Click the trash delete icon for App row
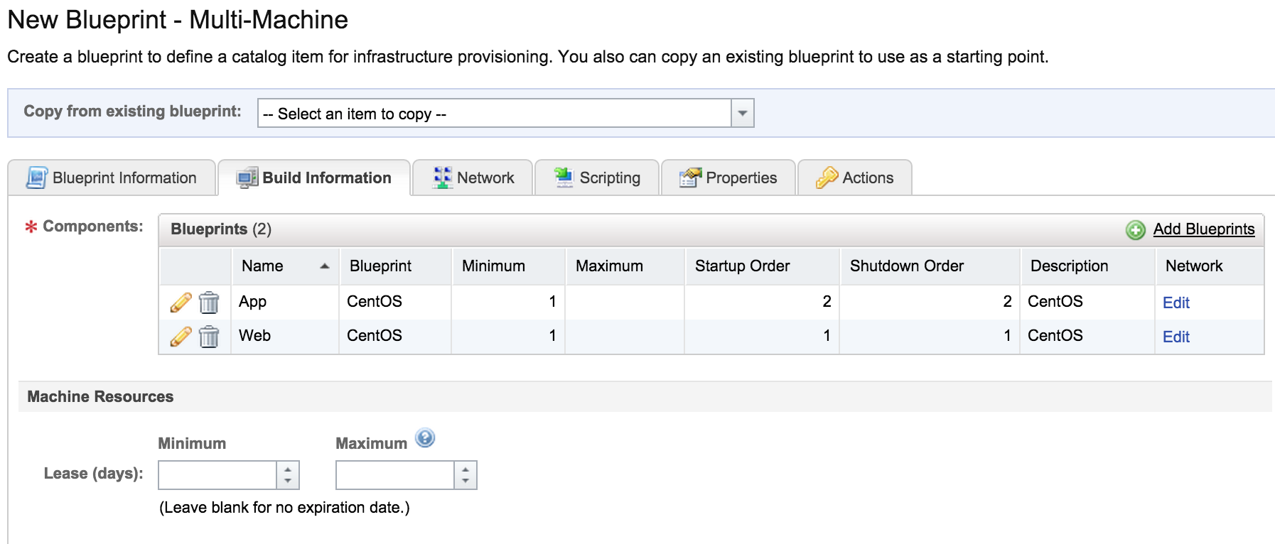This screenshot has height=544, width=1275. pyautogui.click(x=209, y=303)
